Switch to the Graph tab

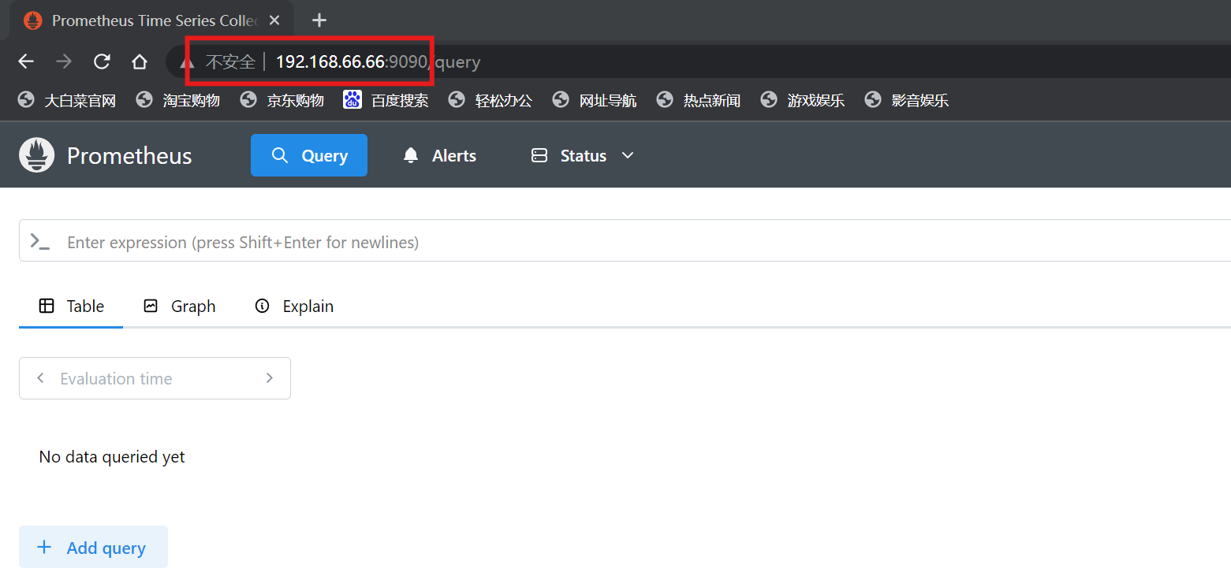[179, 306]
